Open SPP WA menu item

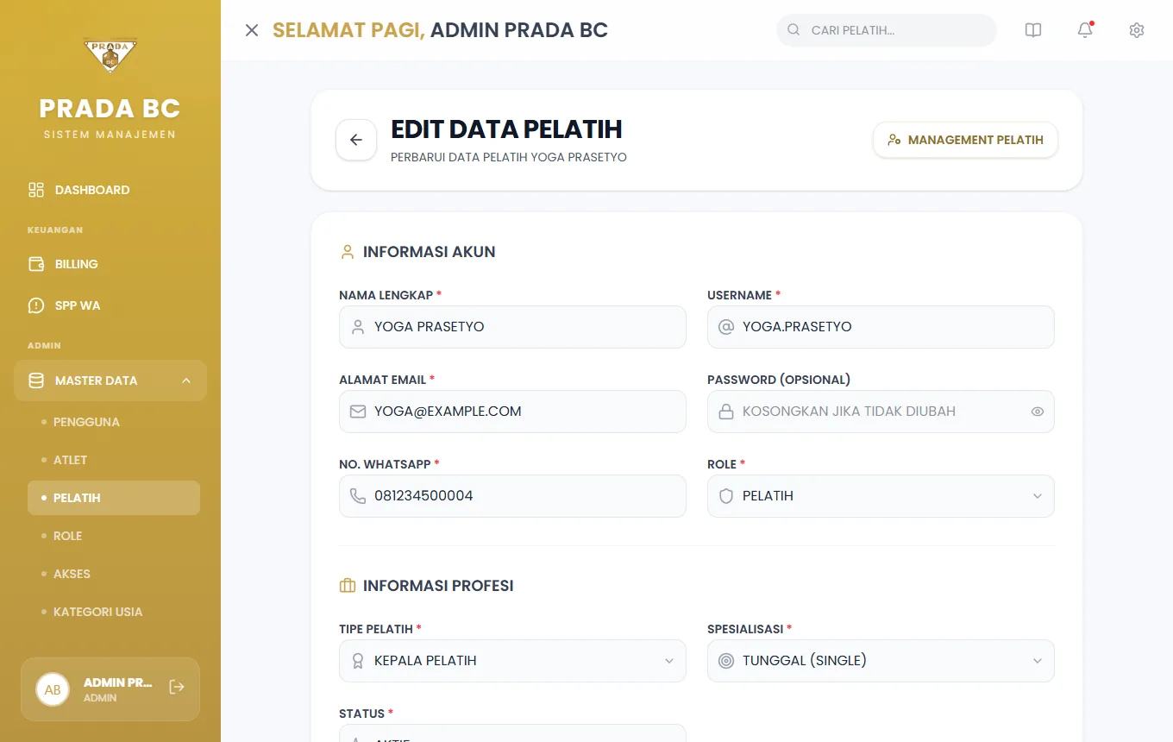coord(110,305)
